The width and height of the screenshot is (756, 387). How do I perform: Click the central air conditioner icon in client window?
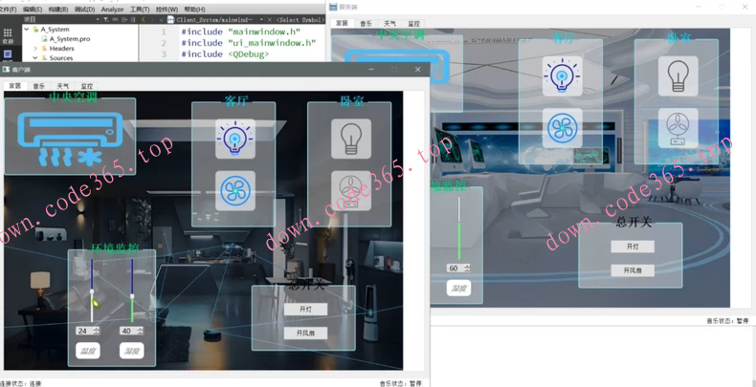(x=70, y=140)
